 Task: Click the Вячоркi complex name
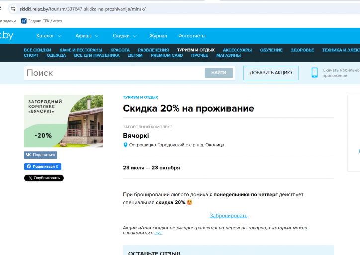pos(136,136)
